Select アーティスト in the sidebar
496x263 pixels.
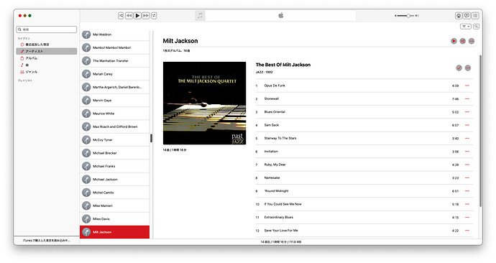47,51
